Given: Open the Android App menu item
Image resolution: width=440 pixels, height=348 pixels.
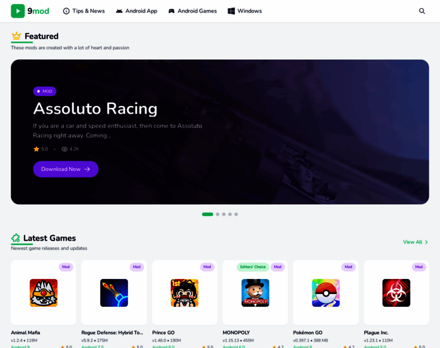Looking at the screenshot, I should 137,11.
